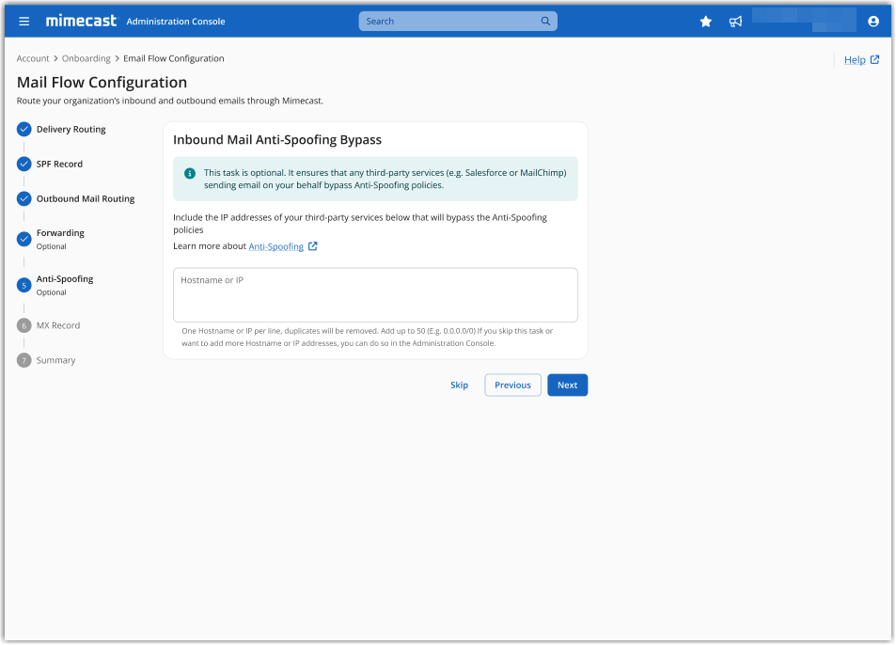
Task: Click the Mimecast logo
Action: pyautogui.click(x=80, y=21)
